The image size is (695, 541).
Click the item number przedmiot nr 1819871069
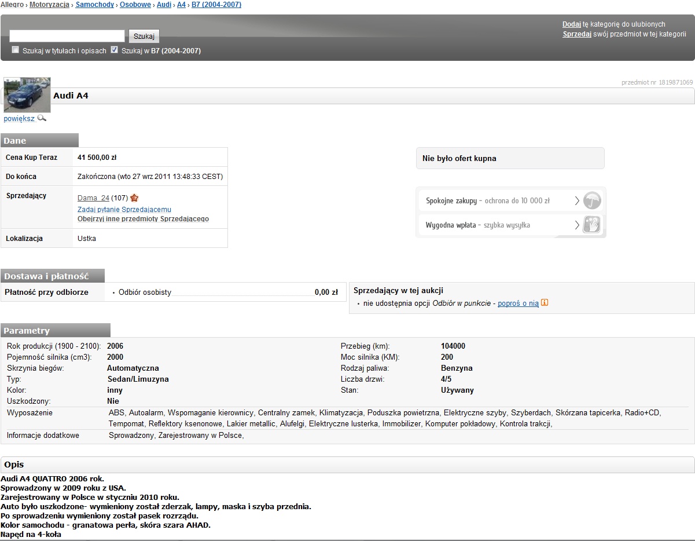(x=657, y=82)
